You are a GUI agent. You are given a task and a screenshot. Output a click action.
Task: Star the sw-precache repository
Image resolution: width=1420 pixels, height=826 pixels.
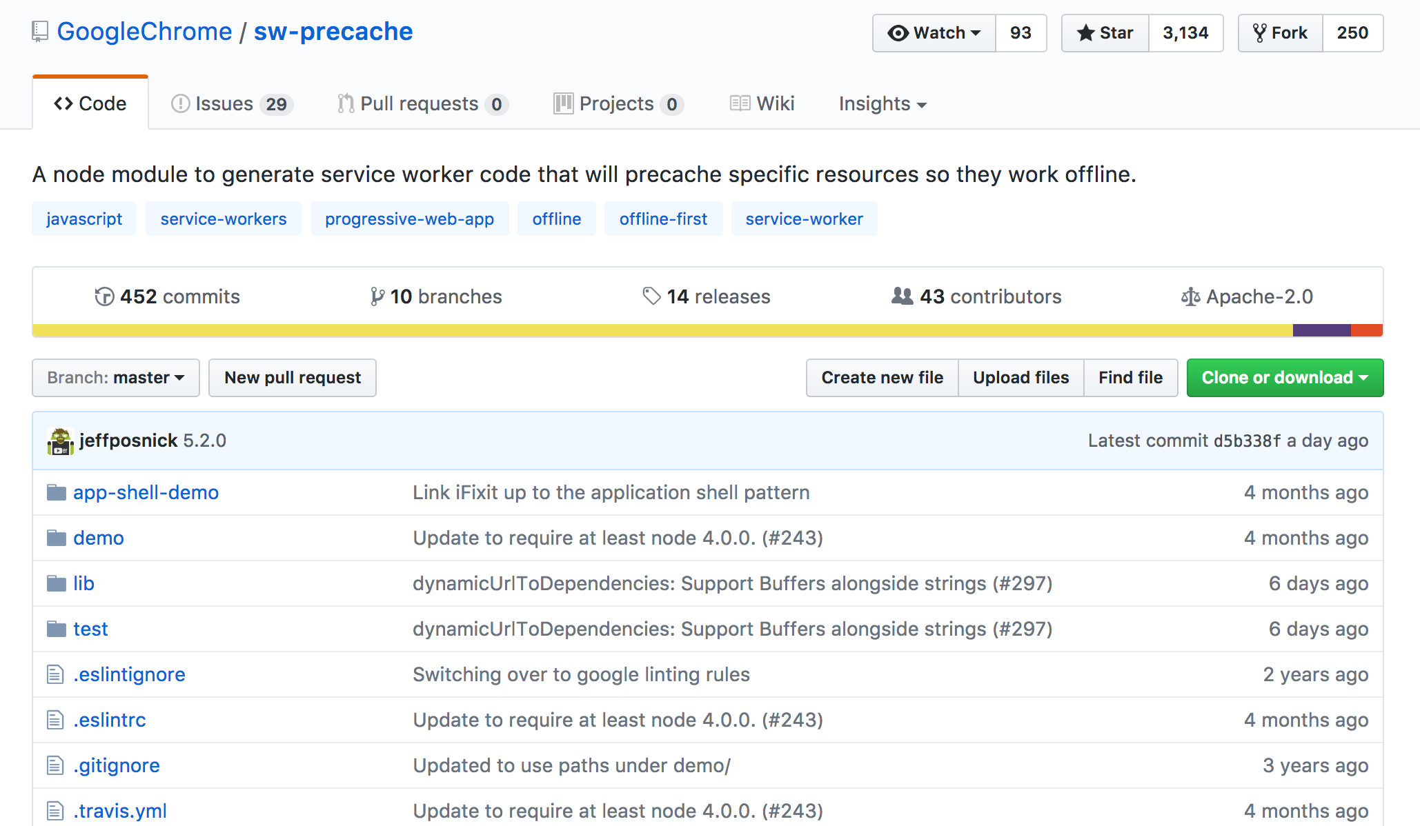(x=1105, y=33)
